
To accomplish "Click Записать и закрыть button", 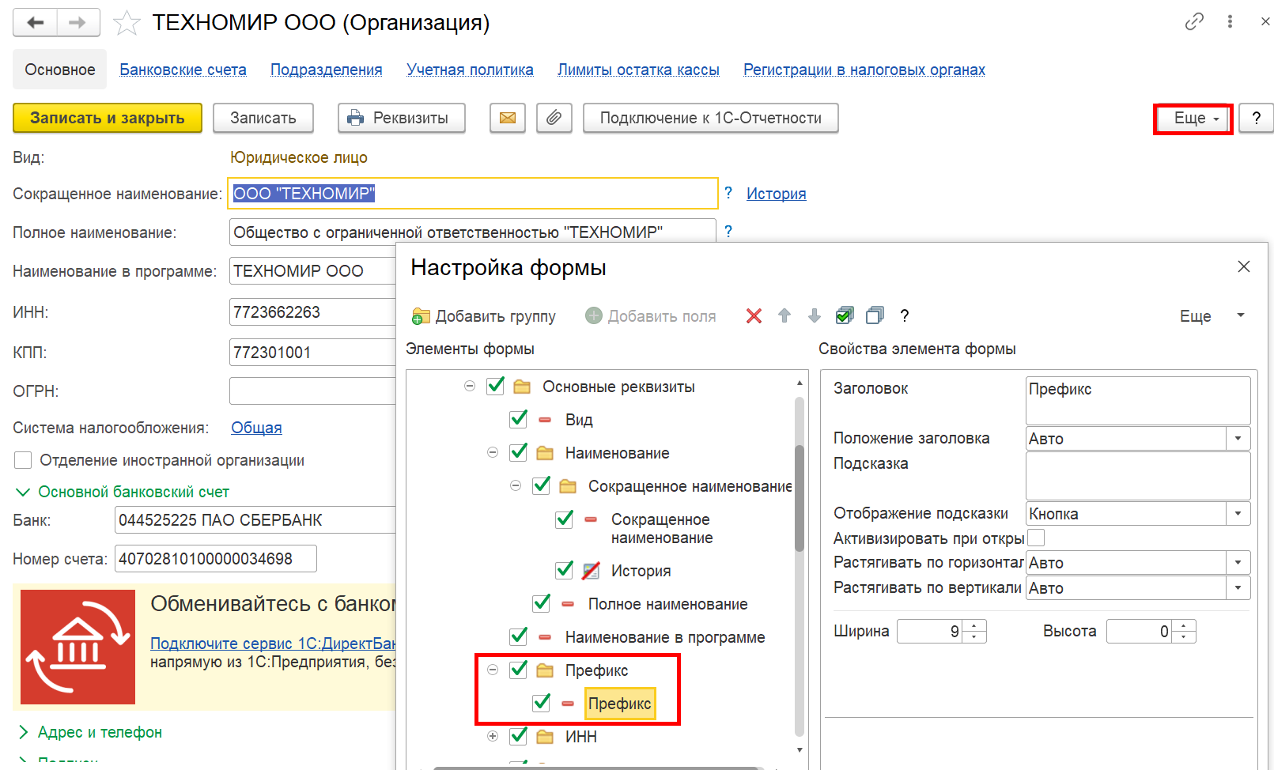I will pyautogui.click(x=108, y=118).
